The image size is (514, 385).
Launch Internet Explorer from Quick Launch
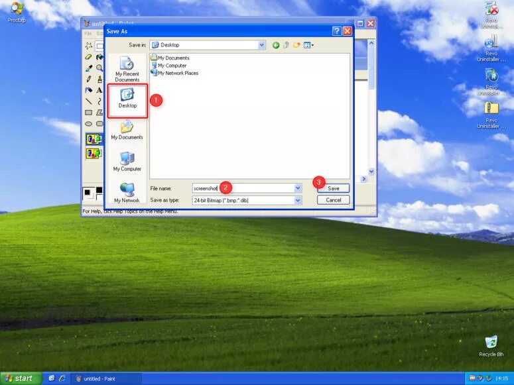tap(62, 378)
